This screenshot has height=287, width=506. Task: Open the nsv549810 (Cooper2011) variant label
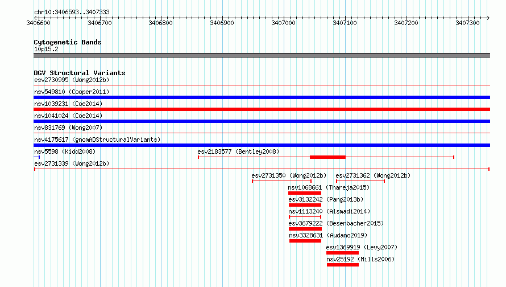[x=72, y=92]
